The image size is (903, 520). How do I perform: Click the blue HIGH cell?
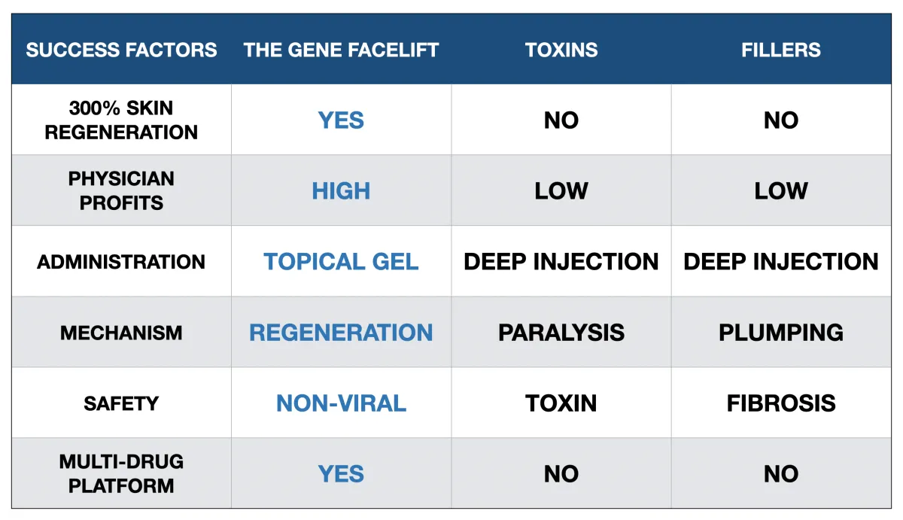[341, 190]
